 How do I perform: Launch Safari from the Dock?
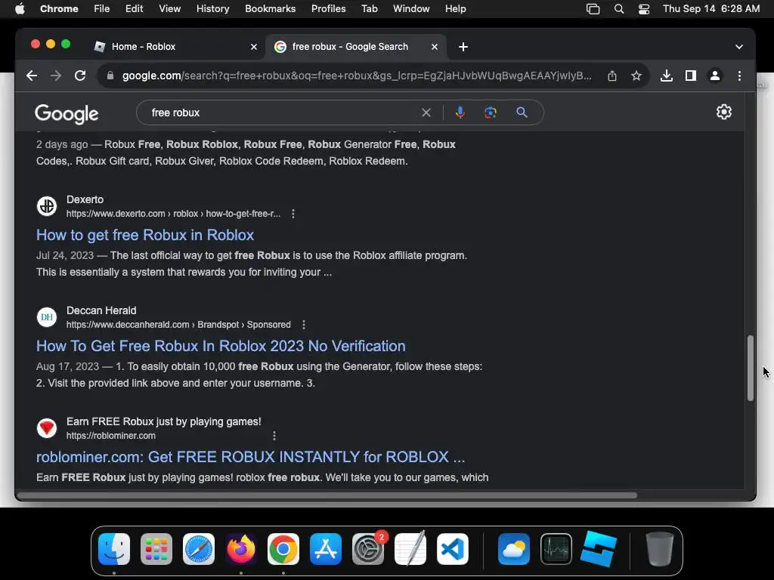[x=199, y=549]
